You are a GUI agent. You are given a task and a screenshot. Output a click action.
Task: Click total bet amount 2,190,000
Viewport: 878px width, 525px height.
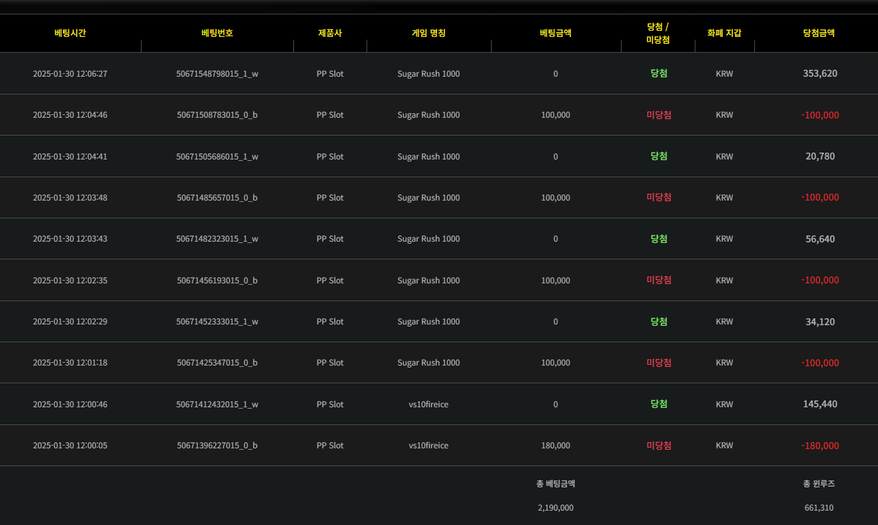555,508
